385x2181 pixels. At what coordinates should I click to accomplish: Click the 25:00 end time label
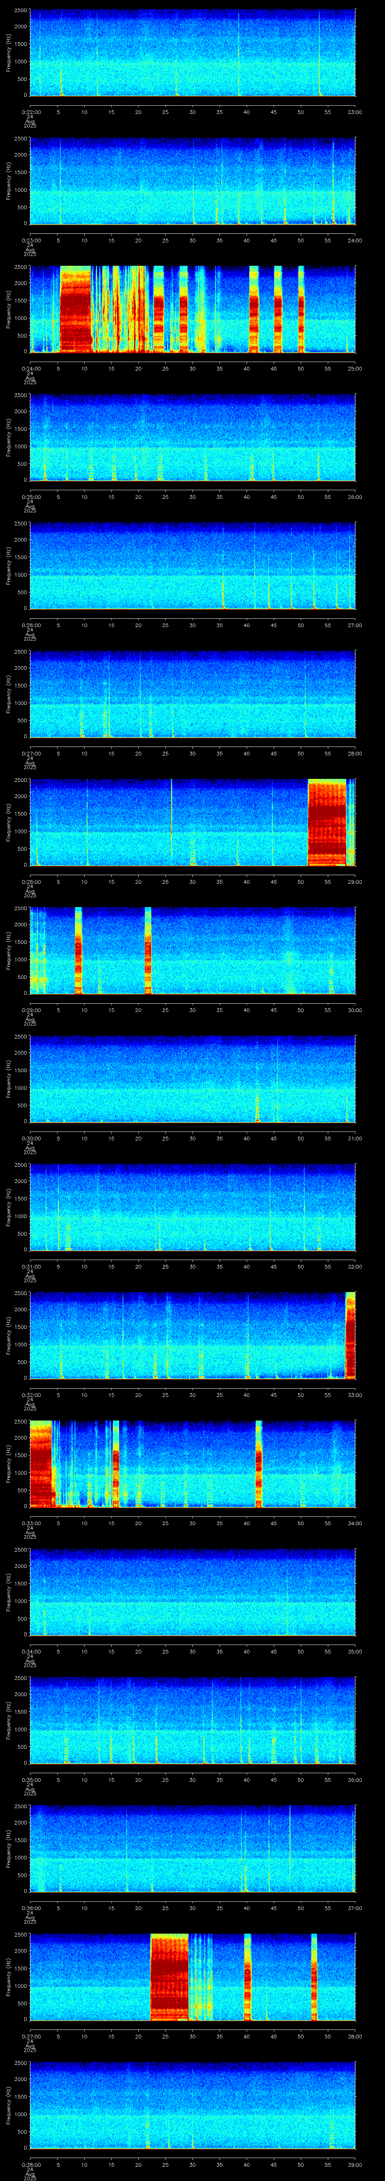click(x=355, y=368)
